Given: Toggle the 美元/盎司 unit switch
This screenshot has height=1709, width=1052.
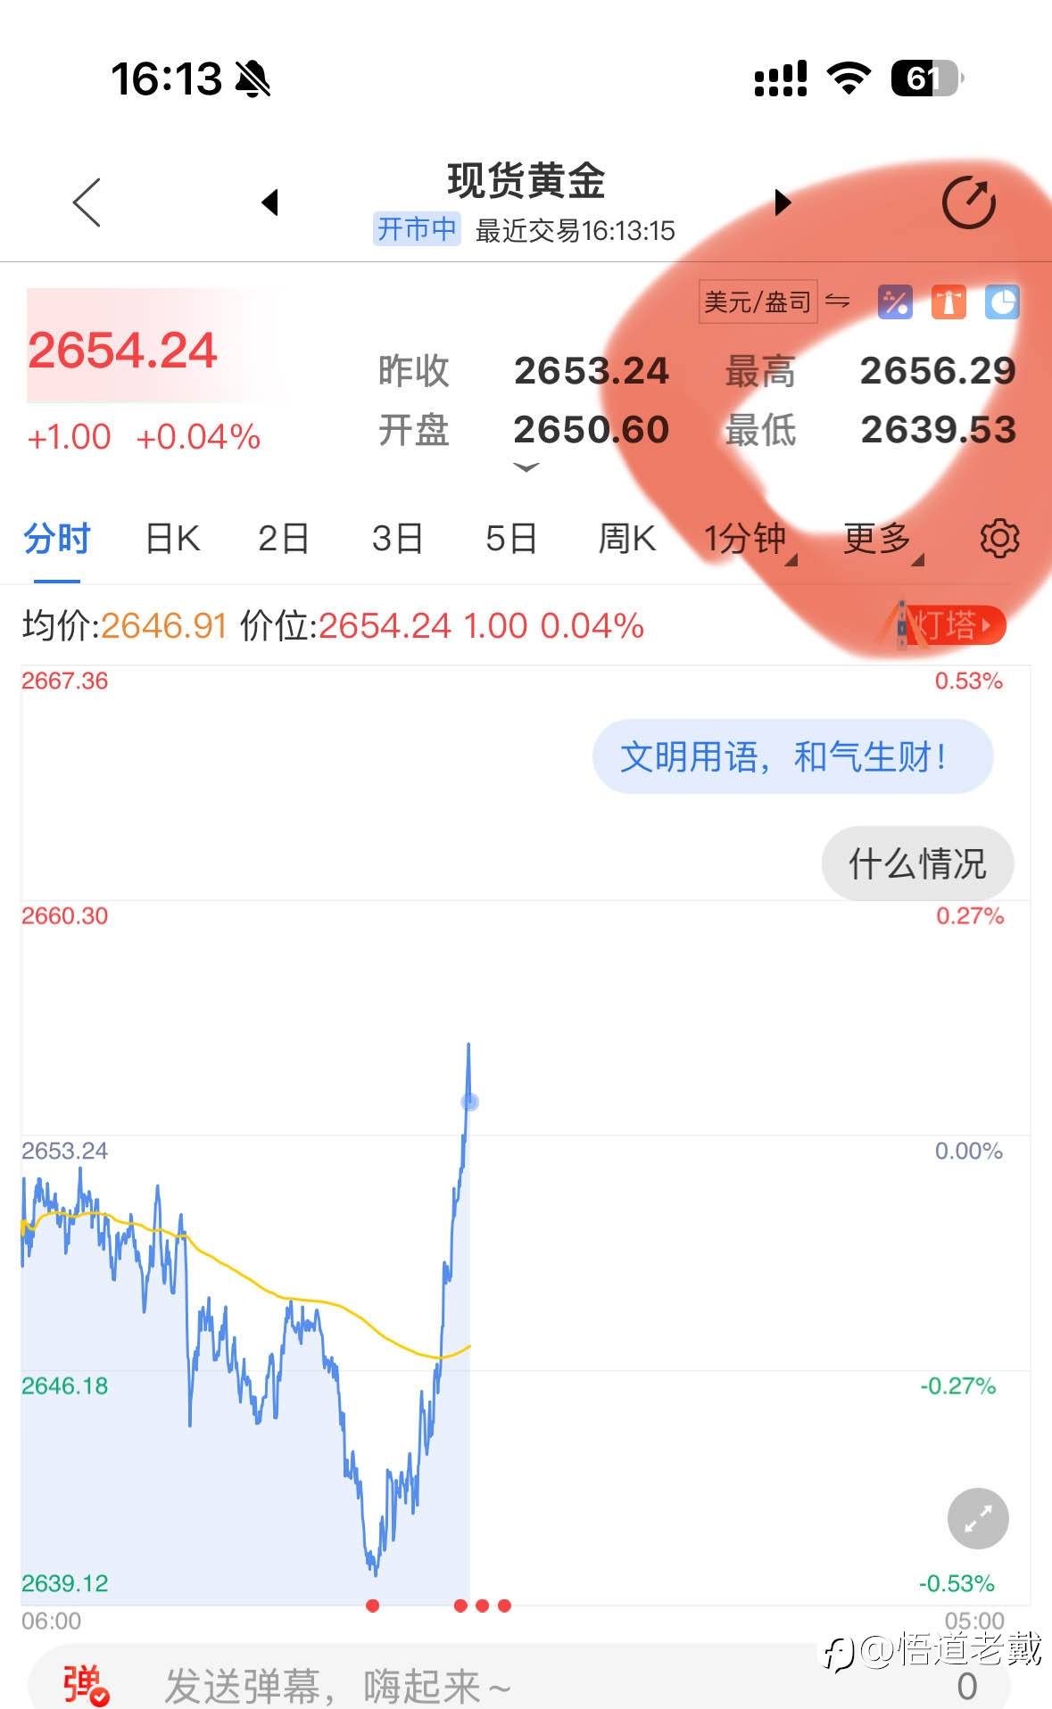Looking at the screenshot, I should tap(775, 302).
